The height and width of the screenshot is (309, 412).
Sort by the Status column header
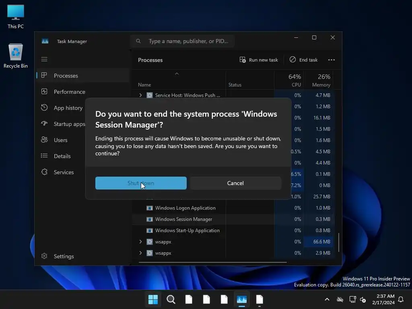click(235, 85)
